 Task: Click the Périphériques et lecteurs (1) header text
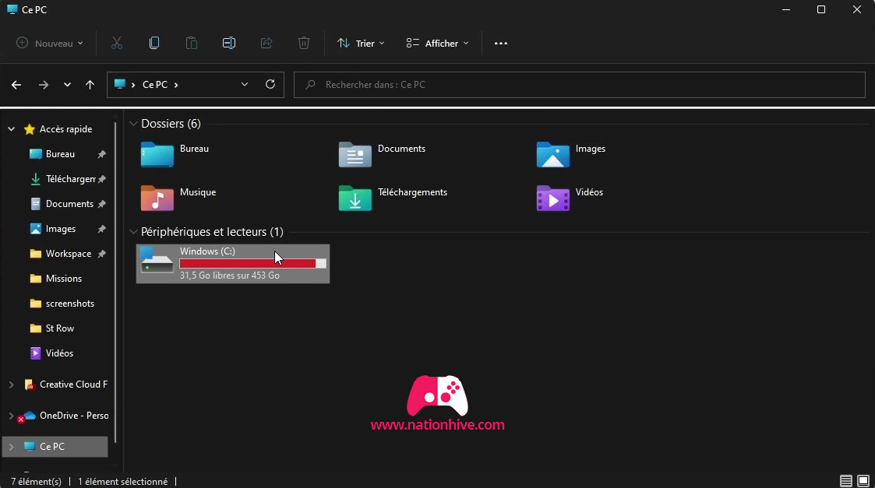(212, 232)
